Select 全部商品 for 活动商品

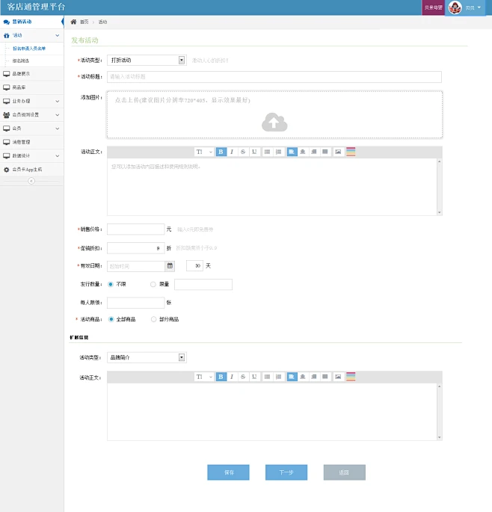tap(111, 319)
